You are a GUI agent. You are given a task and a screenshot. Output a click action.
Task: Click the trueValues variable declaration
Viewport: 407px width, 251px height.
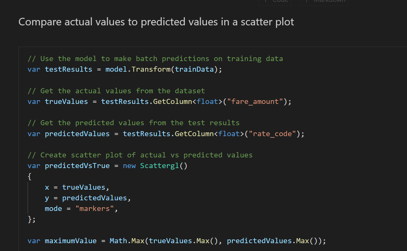point(66,101)
